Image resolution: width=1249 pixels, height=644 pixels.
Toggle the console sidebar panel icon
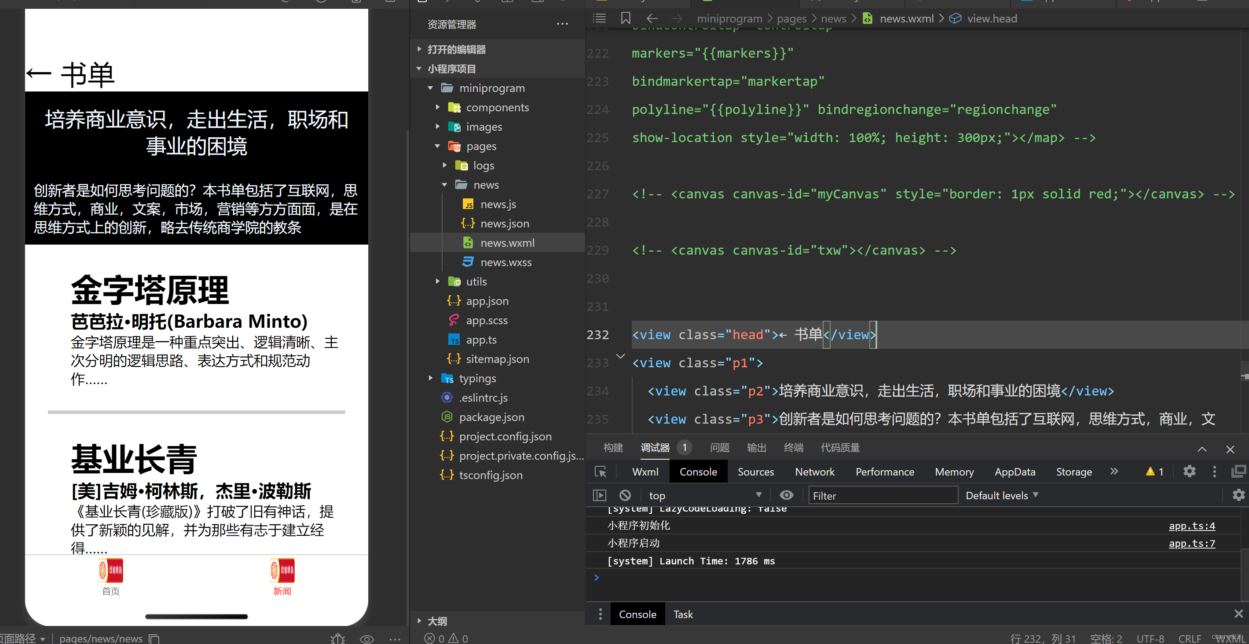point(599,495)
